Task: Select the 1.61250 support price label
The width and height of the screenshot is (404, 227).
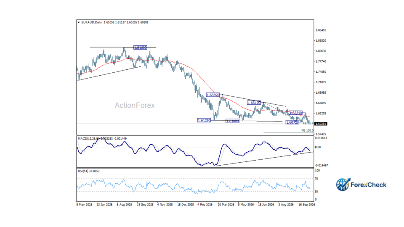Action: pyautogui.click(x=204, y=121)
